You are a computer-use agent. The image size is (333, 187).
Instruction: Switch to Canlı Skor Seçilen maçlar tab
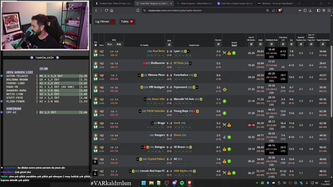235,3
